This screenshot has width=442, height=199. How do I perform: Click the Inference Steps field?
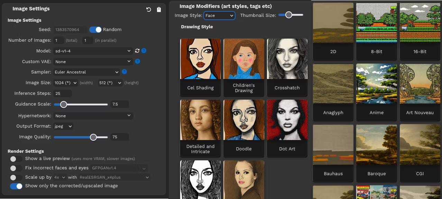click(63, 93)
